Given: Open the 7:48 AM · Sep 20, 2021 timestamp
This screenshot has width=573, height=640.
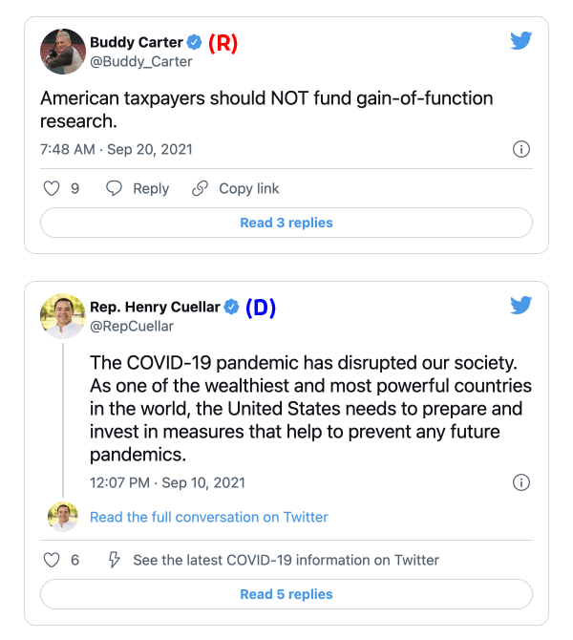Looking at the screenshot, I should pyautogui.click(x=117, y=149).
